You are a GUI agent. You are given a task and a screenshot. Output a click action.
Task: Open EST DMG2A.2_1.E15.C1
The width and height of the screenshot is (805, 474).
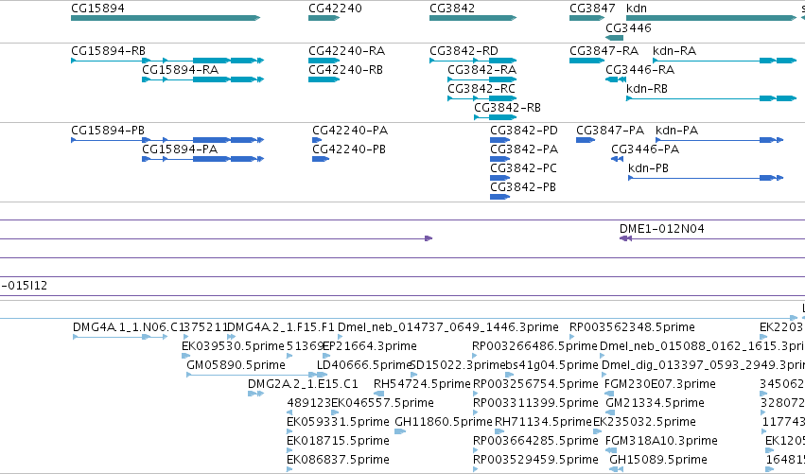[x=303, y=384]
